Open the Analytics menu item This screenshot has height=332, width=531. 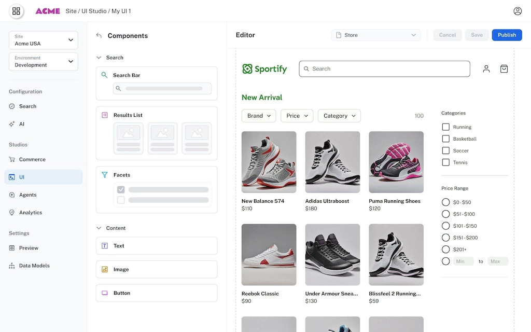pyautogui.click(x=44, y=212)
